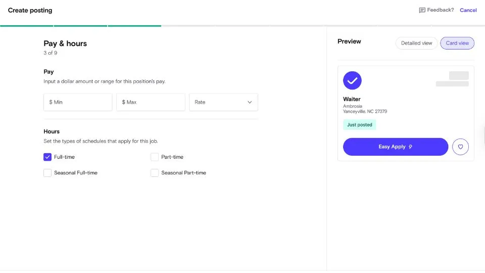Tick the Seasonal Part-time checkbox
Image resolution: width=485 pixels, height=273 pixels.
(155, 173)
